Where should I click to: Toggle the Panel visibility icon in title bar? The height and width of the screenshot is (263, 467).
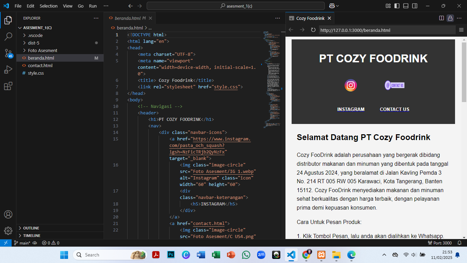coord(405,6)
